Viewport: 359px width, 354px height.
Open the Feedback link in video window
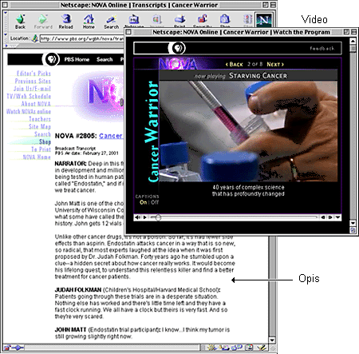tap(322, 48)
